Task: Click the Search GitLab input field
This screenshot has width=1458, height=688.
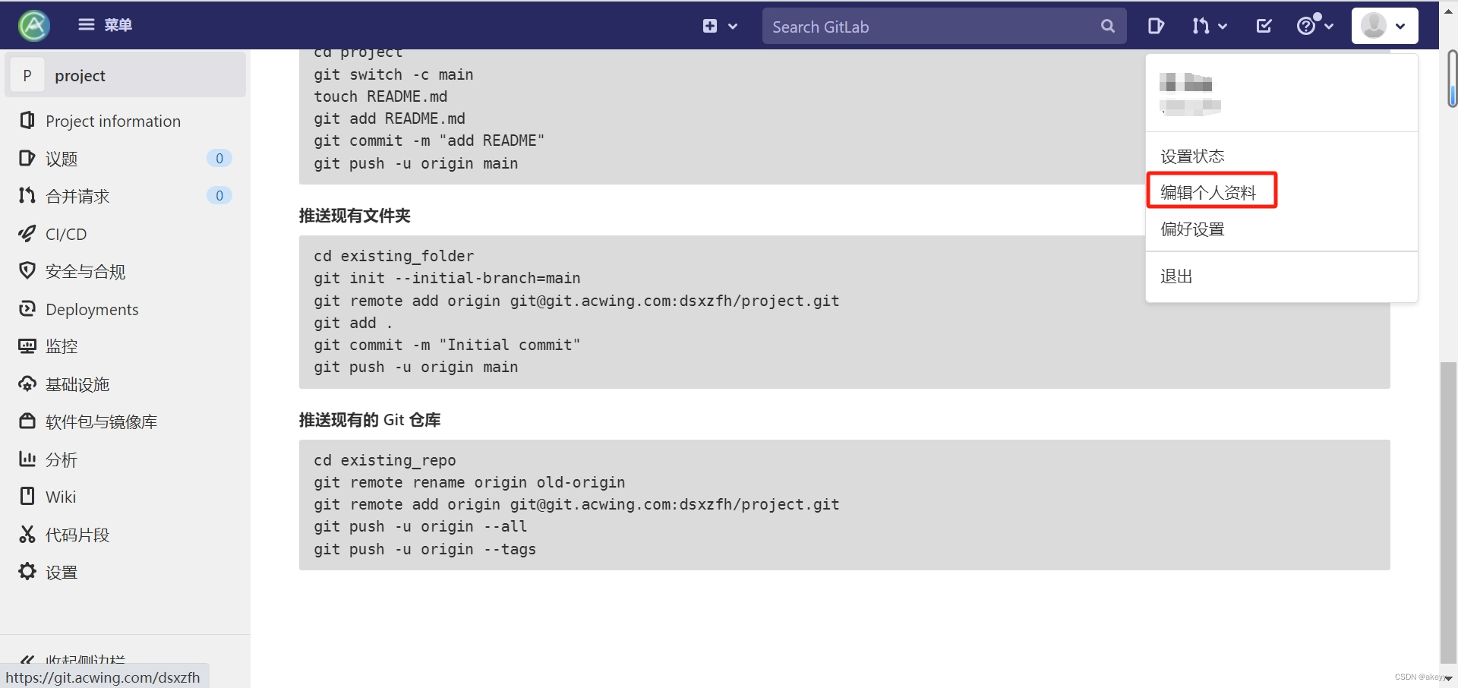Action: (926, 26)
